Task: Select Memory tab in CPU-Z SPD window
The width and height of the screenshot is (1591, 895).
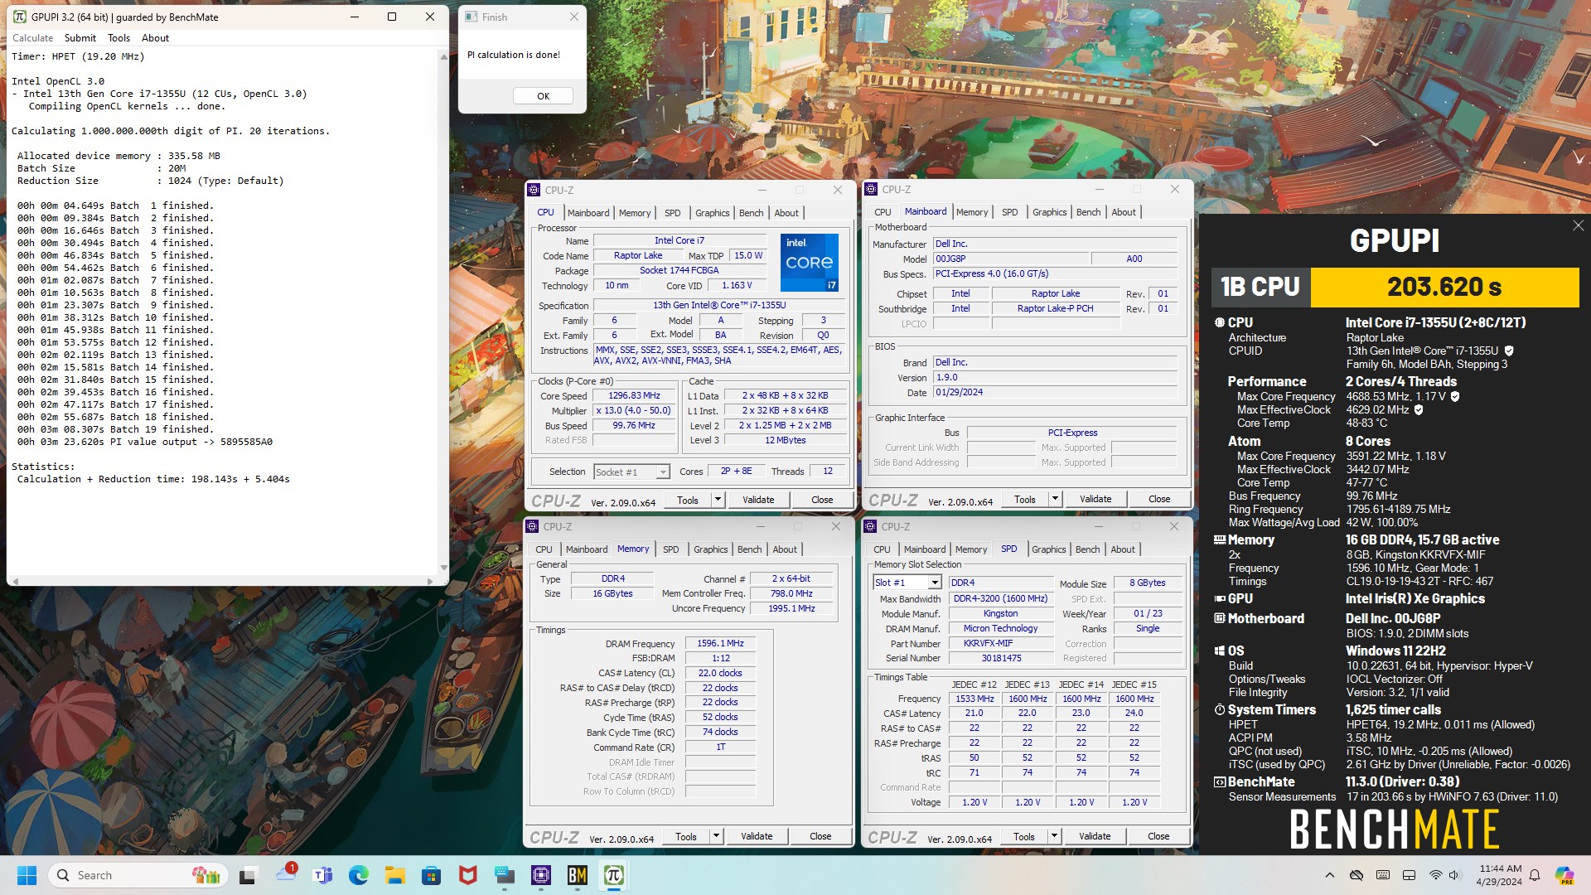Action: (x=971, y=549)
